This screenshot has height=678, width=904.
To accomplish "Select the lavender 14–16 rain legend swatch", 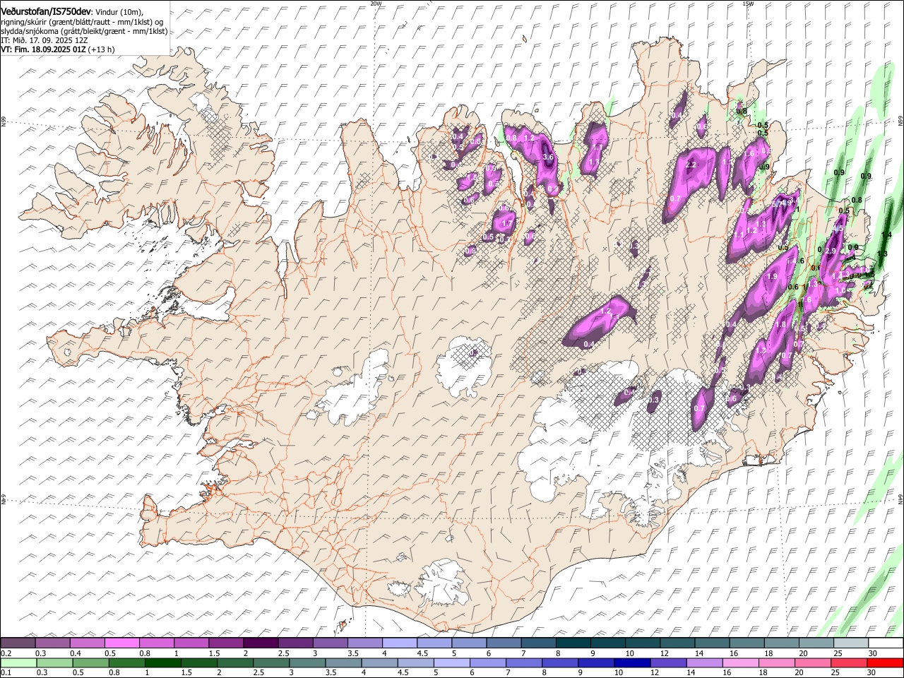I will [705, 662].
